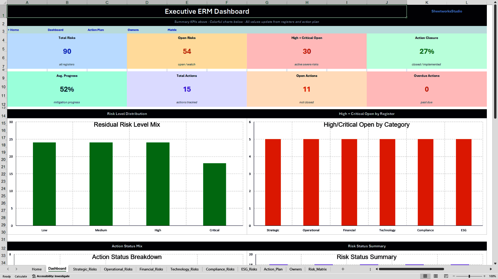Follow the Action Plan navigation link
The image size is (498, 279).
(x=96, y=30)
